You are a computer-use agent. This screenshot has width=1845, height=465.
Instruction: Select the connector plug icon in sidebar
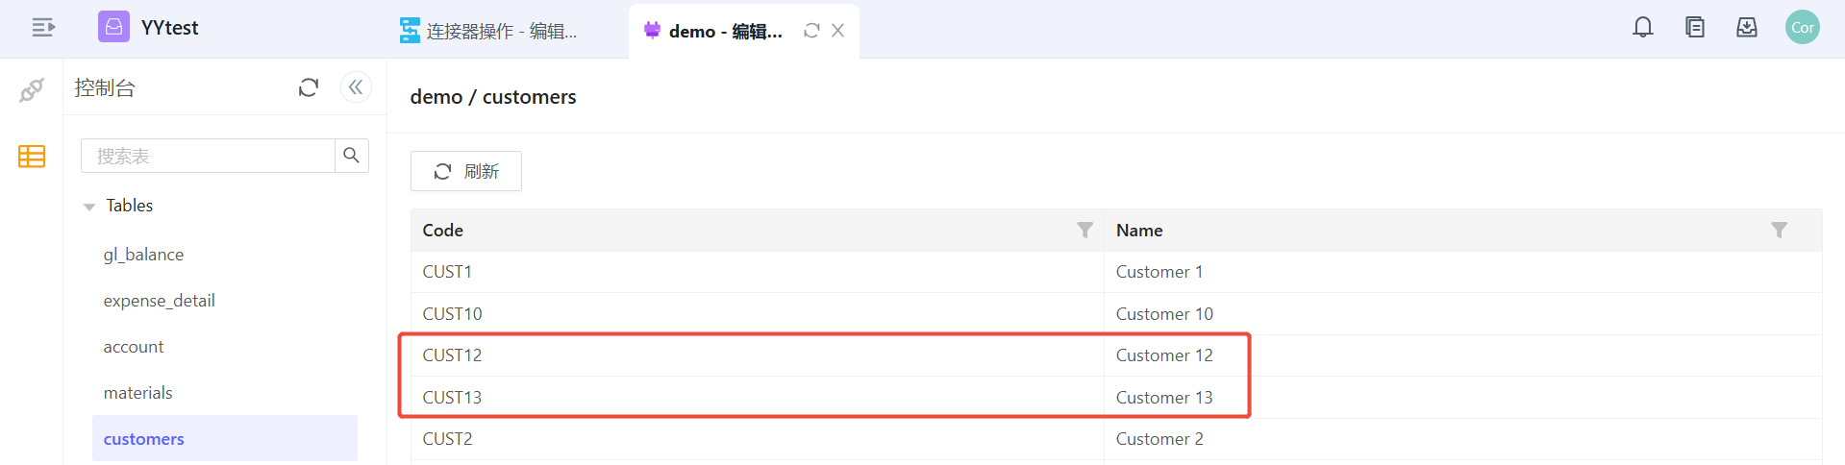(32, 90)
